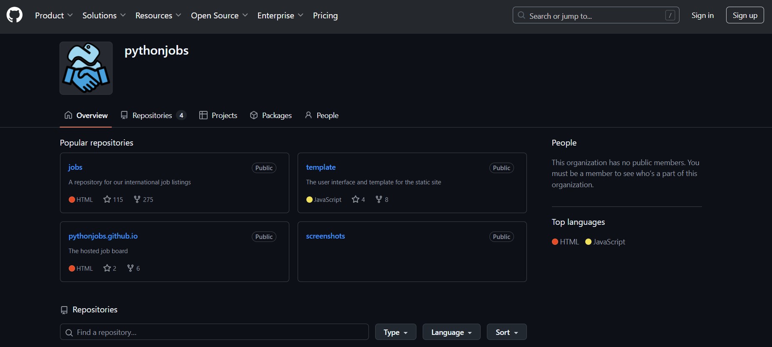This screenshot has width=772, height=347.
Task: Click the fork icon showing 275 on jobs
Action: click(x=137, y=199)
